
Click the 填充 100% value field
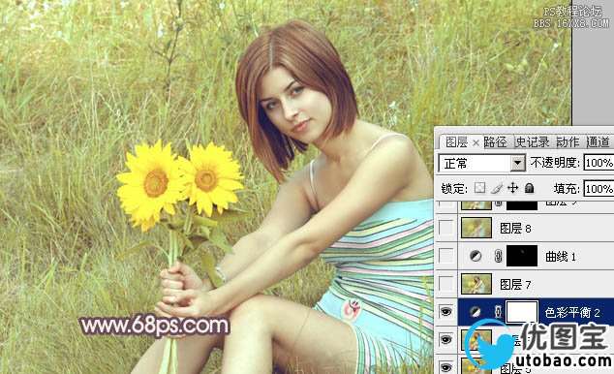coord(599,189)
